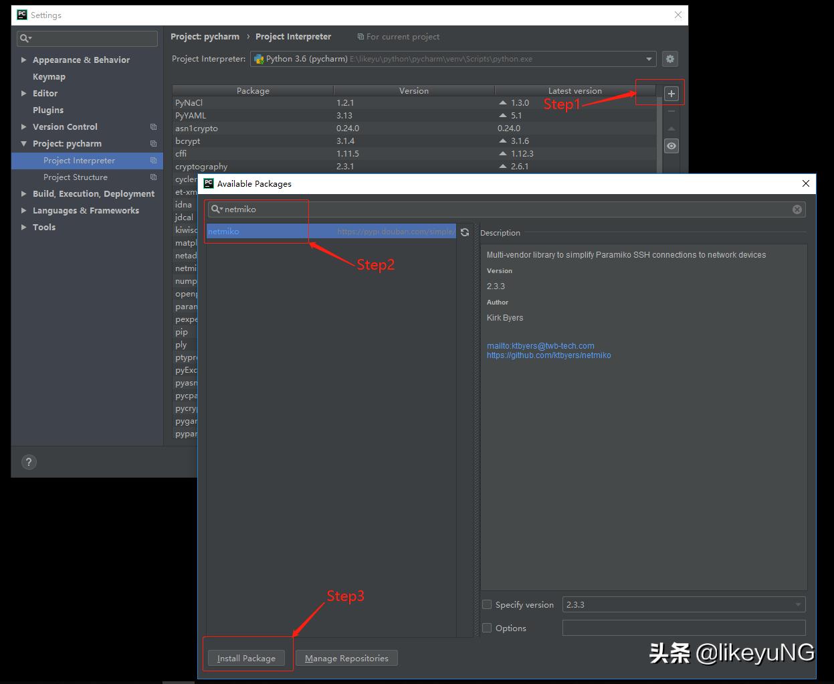Select Plugins in settings tree

pyautogui.click(x=48, y=110)
